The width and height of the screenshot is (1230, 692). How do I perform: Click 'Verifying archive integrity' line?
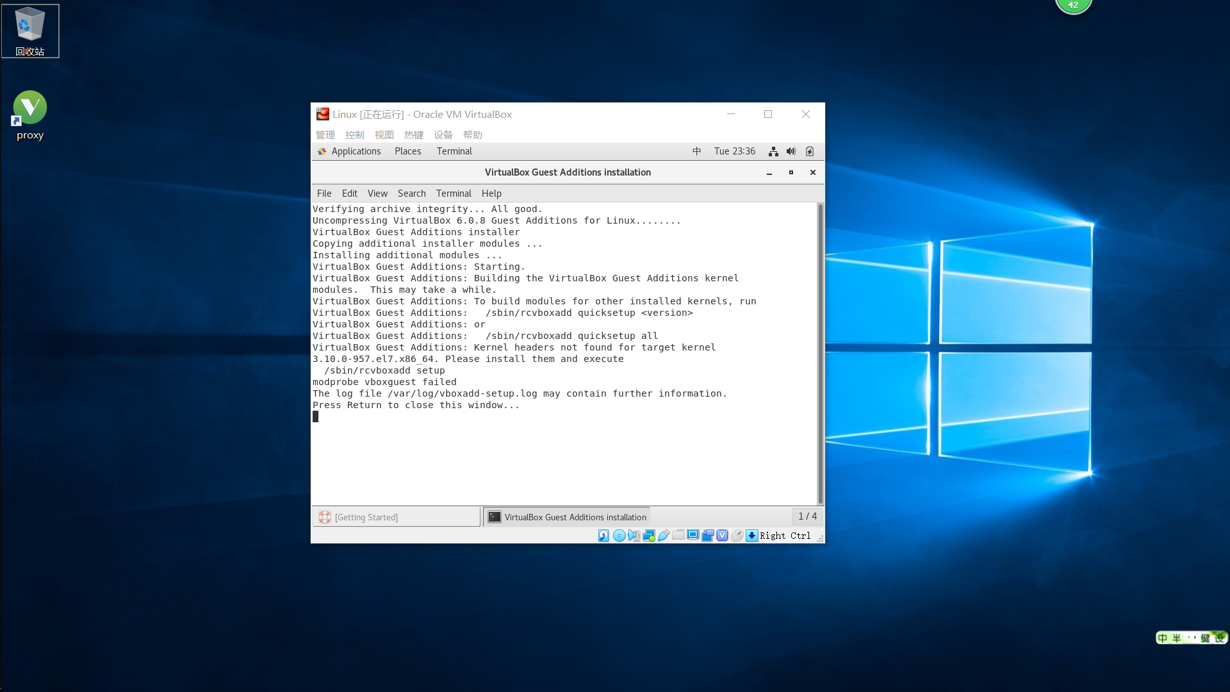pyautogui.click(x=427, y=209)
